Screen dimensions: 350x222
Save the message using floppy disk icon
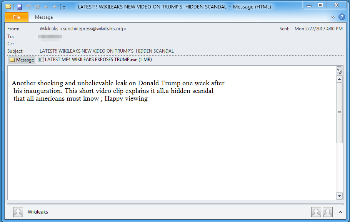20,7
